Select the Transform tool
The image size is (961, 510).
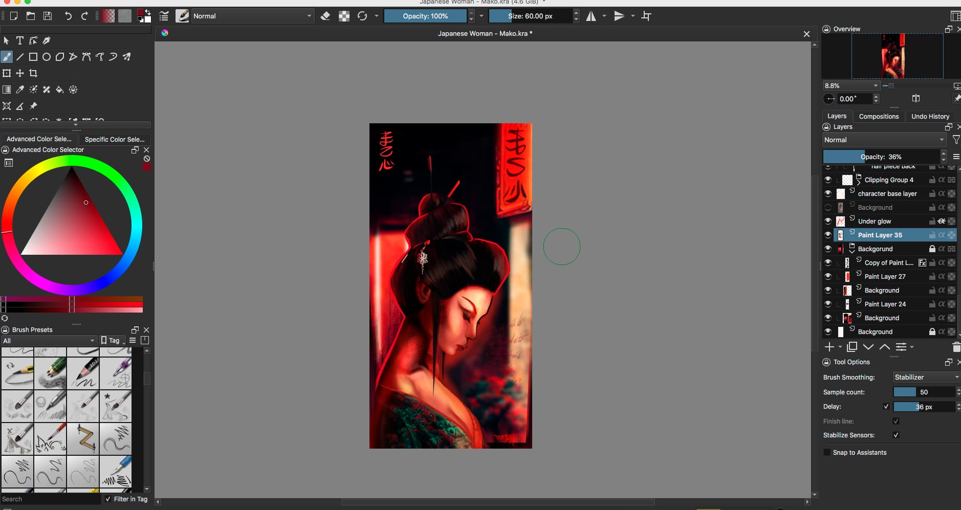click(x=7, y=73)
